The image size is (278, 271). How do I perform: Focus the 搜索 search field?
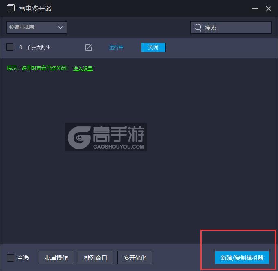[x=231, y=27]
